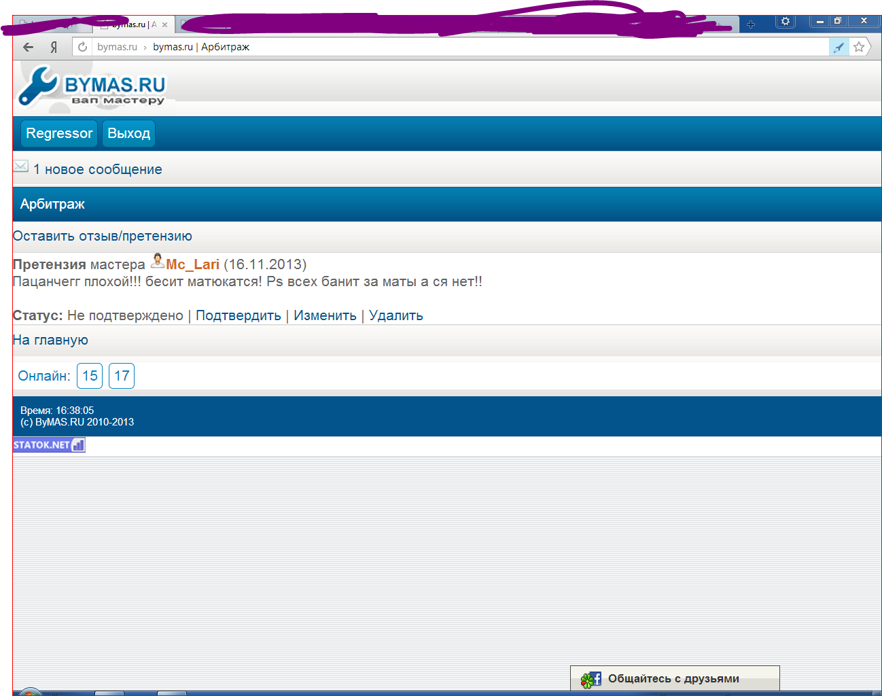
Task: Click the envelope new message icon
Action: (x=21, y=167)
